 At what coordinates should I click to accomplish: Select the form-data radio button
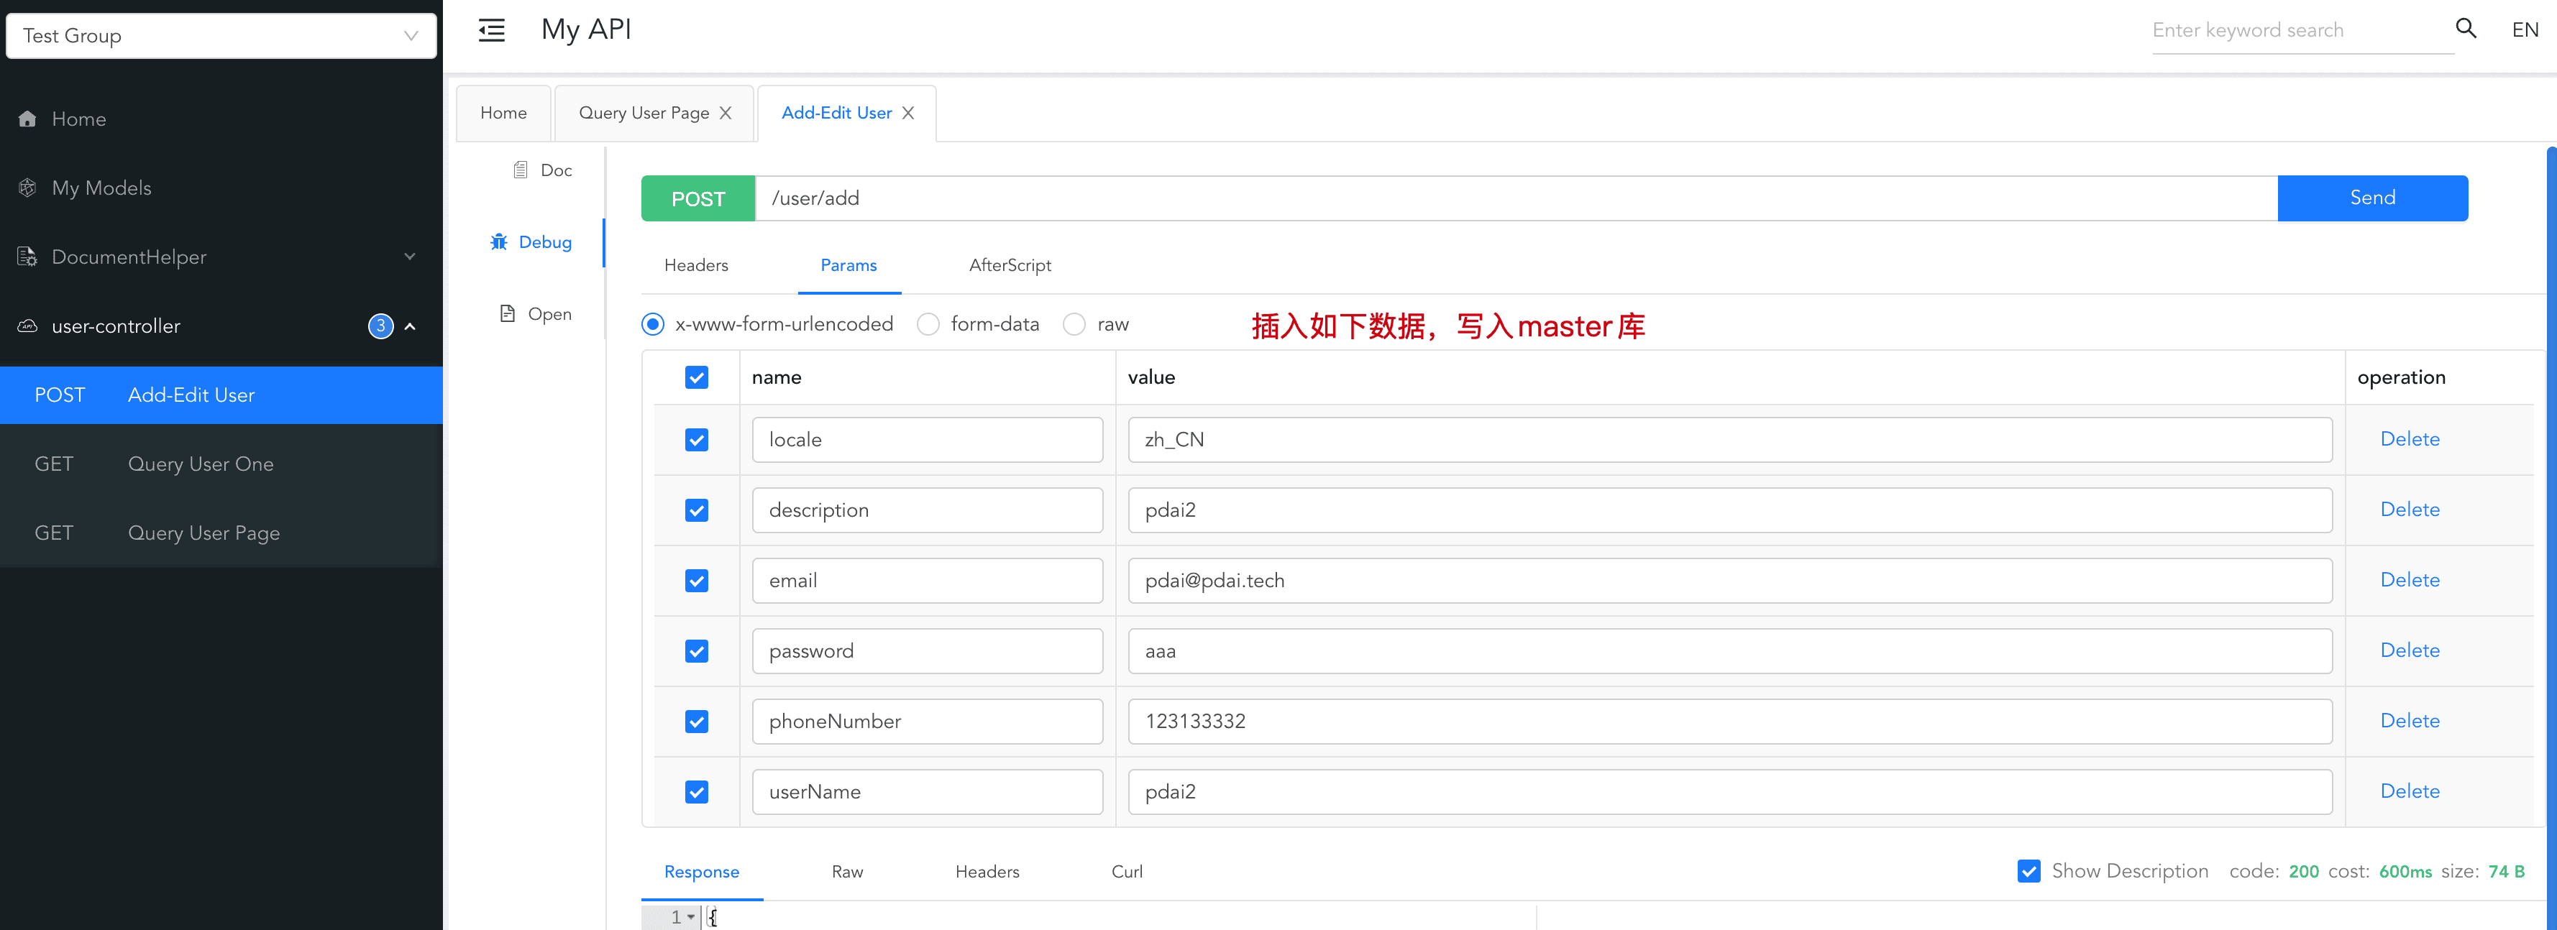928,325
